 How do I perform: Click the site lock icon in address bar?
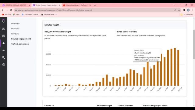pyautogui.click(x=16, y=10)
